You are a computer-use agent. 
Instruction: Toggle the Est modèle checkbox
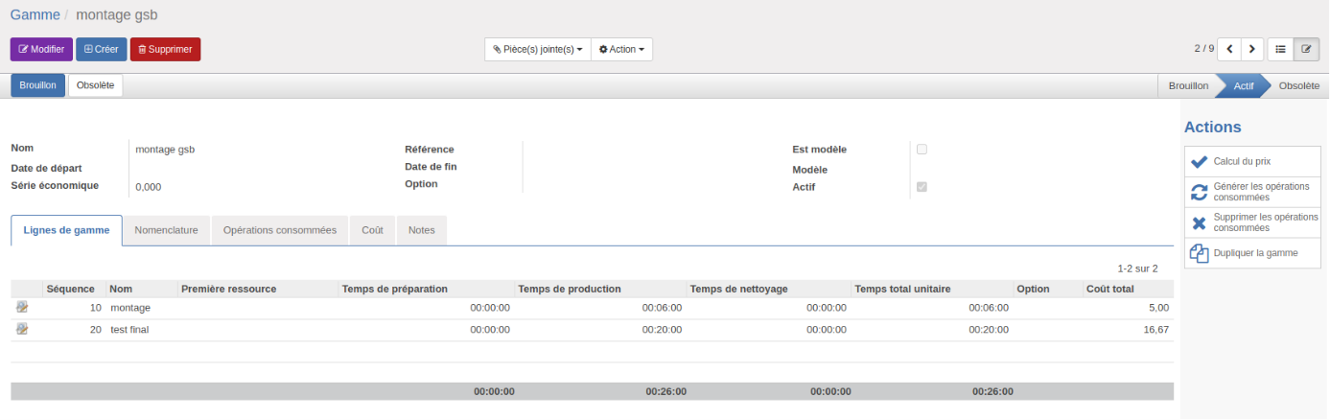coord(922,149)
